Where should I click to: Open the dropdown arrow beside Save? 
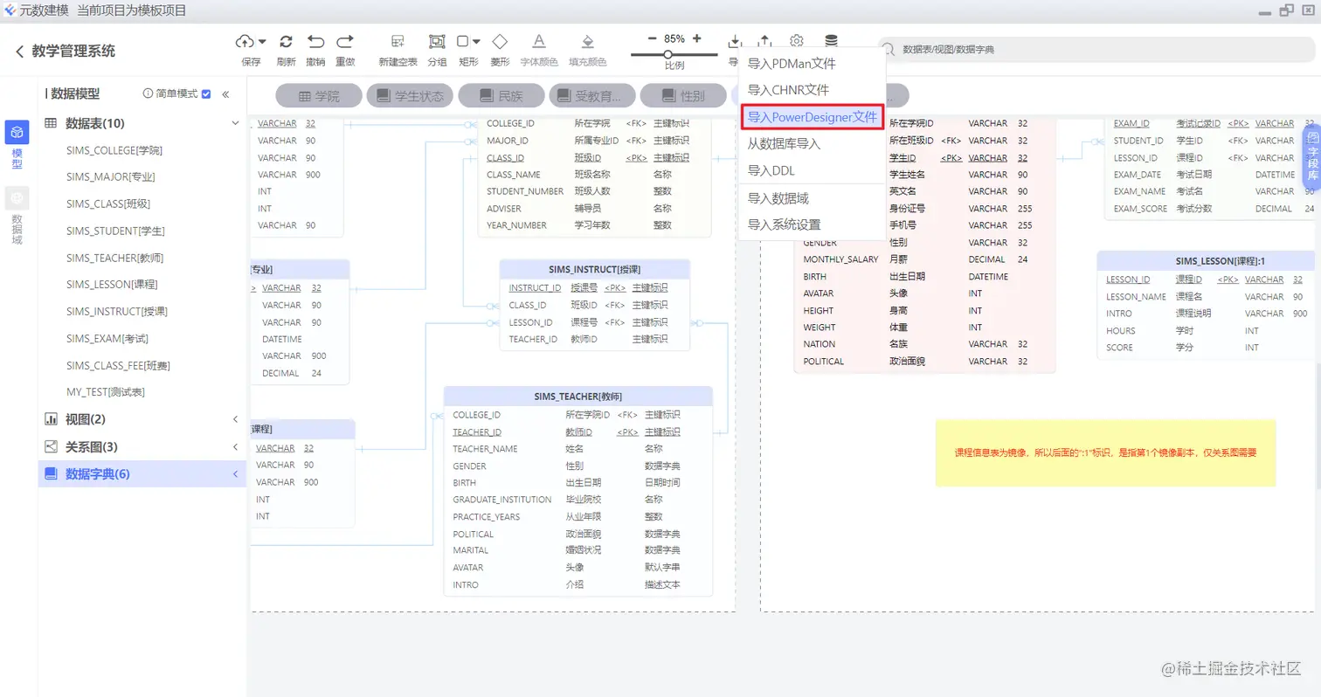point(263,41)
